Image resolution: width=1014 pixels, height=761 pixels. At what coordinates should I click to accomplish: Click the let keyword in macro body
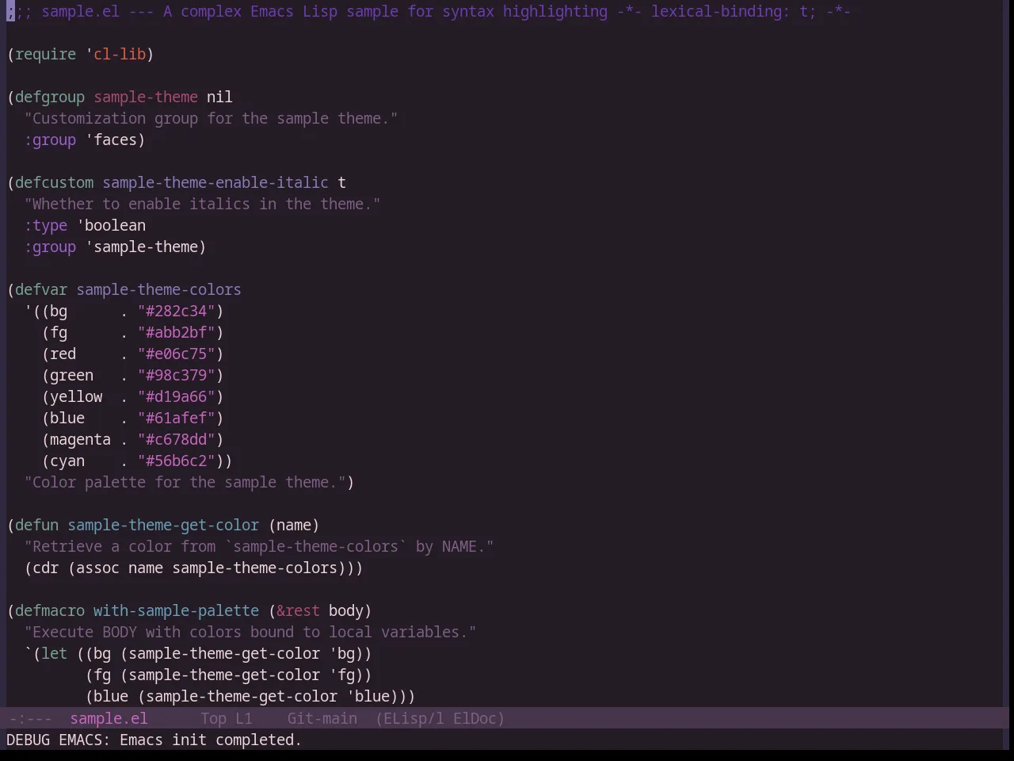54,653
